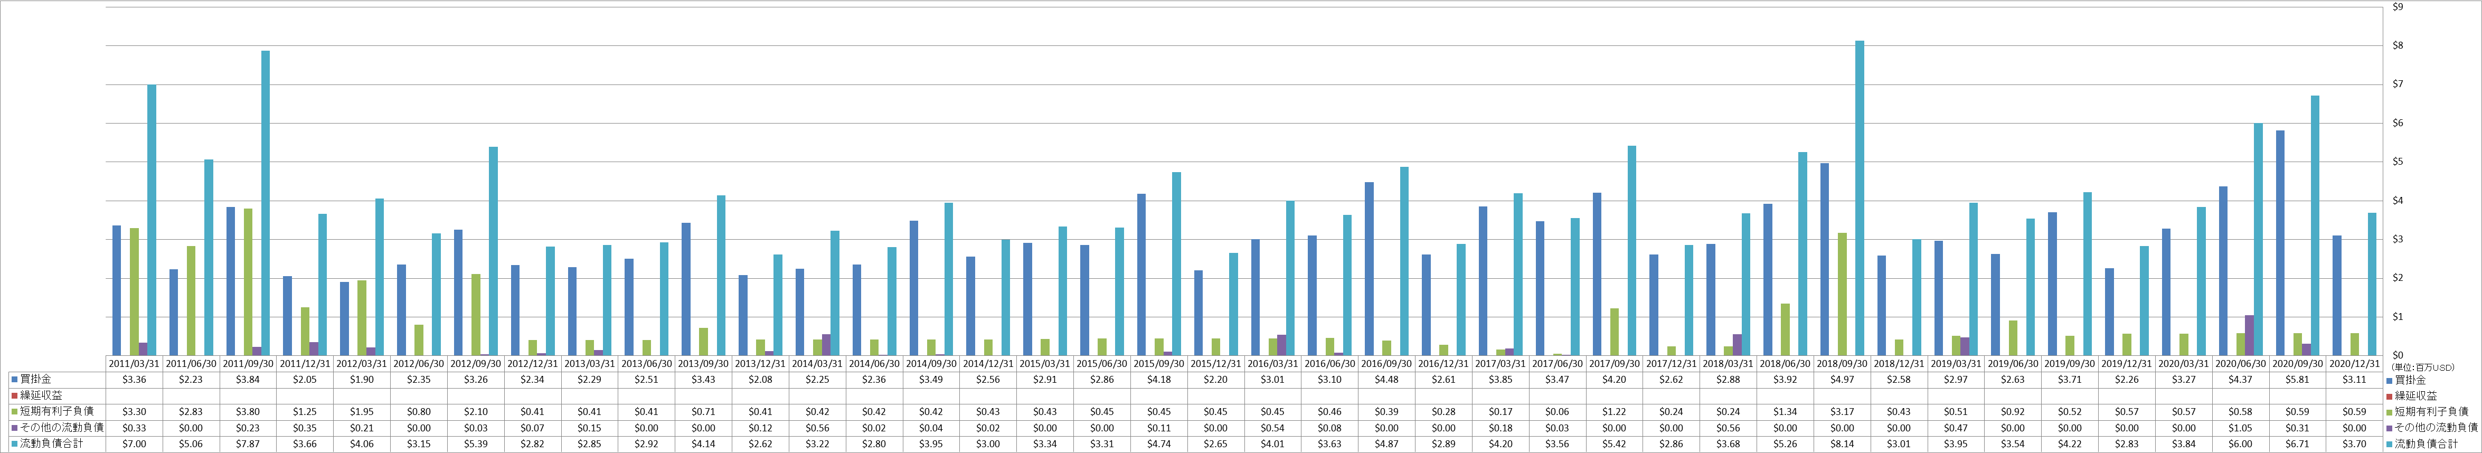The height and width of the screenshot is (453, 2482).
Task: Select the その他の流動負債 row label beside $0.33
Action: coord(61,428)
